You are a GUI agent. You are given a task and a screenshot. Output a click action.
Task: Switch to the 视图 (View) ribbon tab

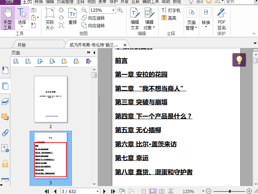coord(91,2)
